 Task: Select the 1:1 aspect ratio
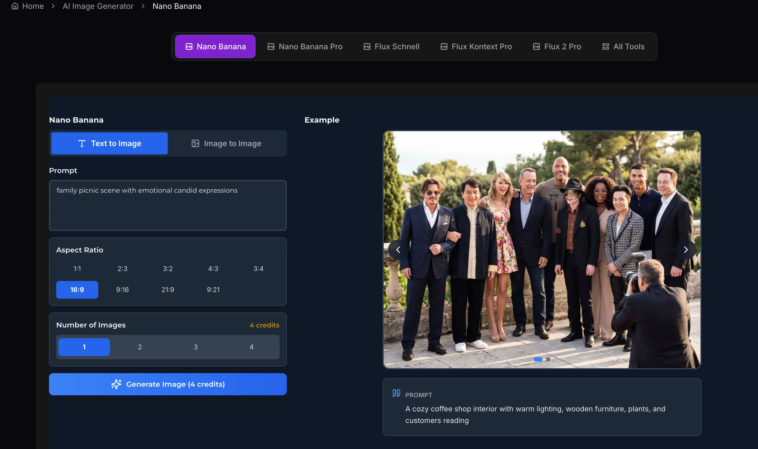77,268
